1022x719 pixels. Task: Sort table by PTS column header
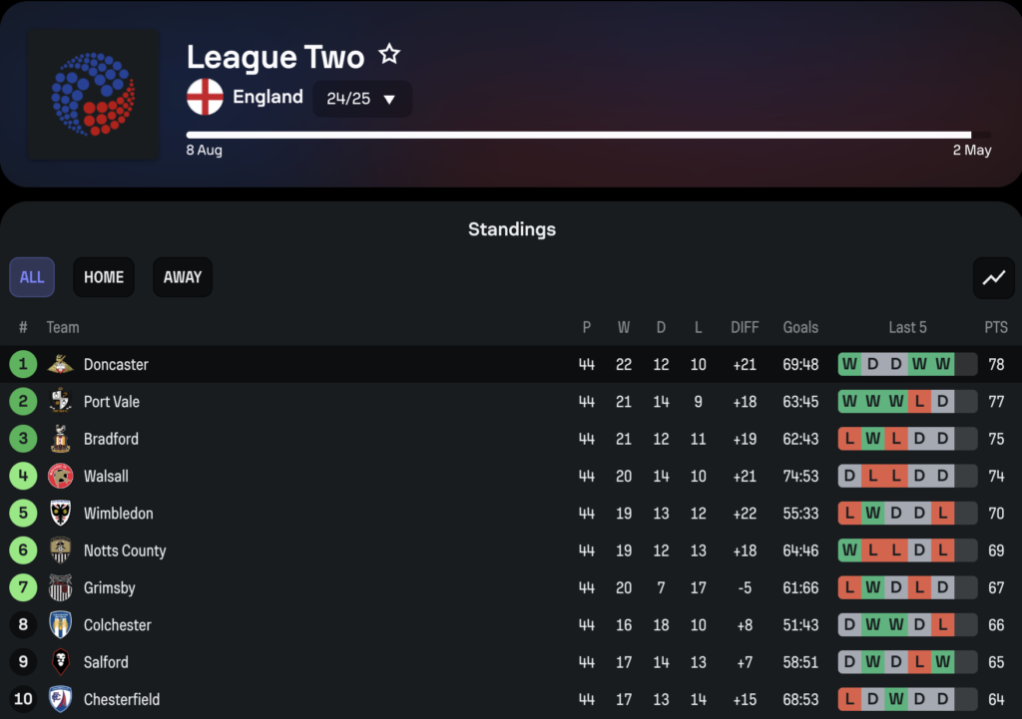(996, 327)
